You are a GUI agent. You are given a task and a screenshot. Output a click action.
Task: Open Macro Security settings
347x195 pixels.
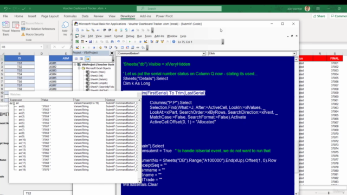click(x=33, y=34)
